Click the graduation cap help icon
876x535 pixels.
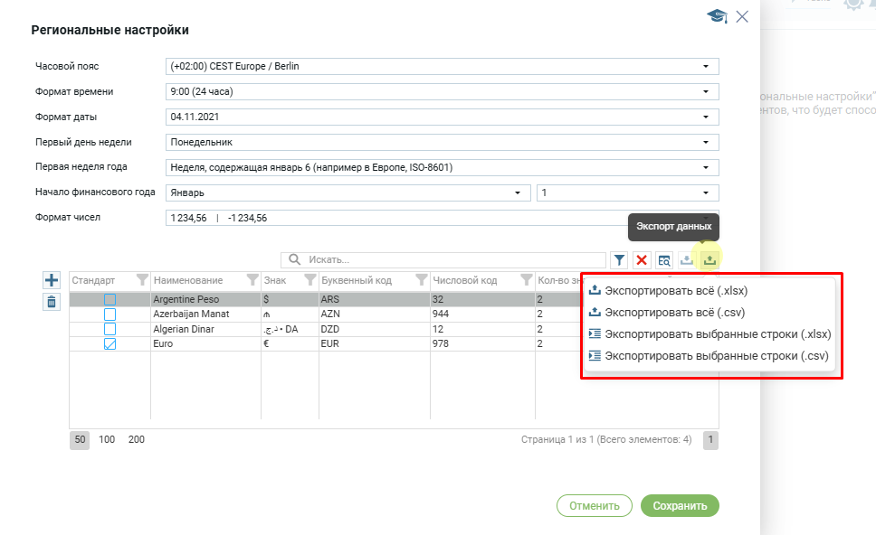[717, 16]
